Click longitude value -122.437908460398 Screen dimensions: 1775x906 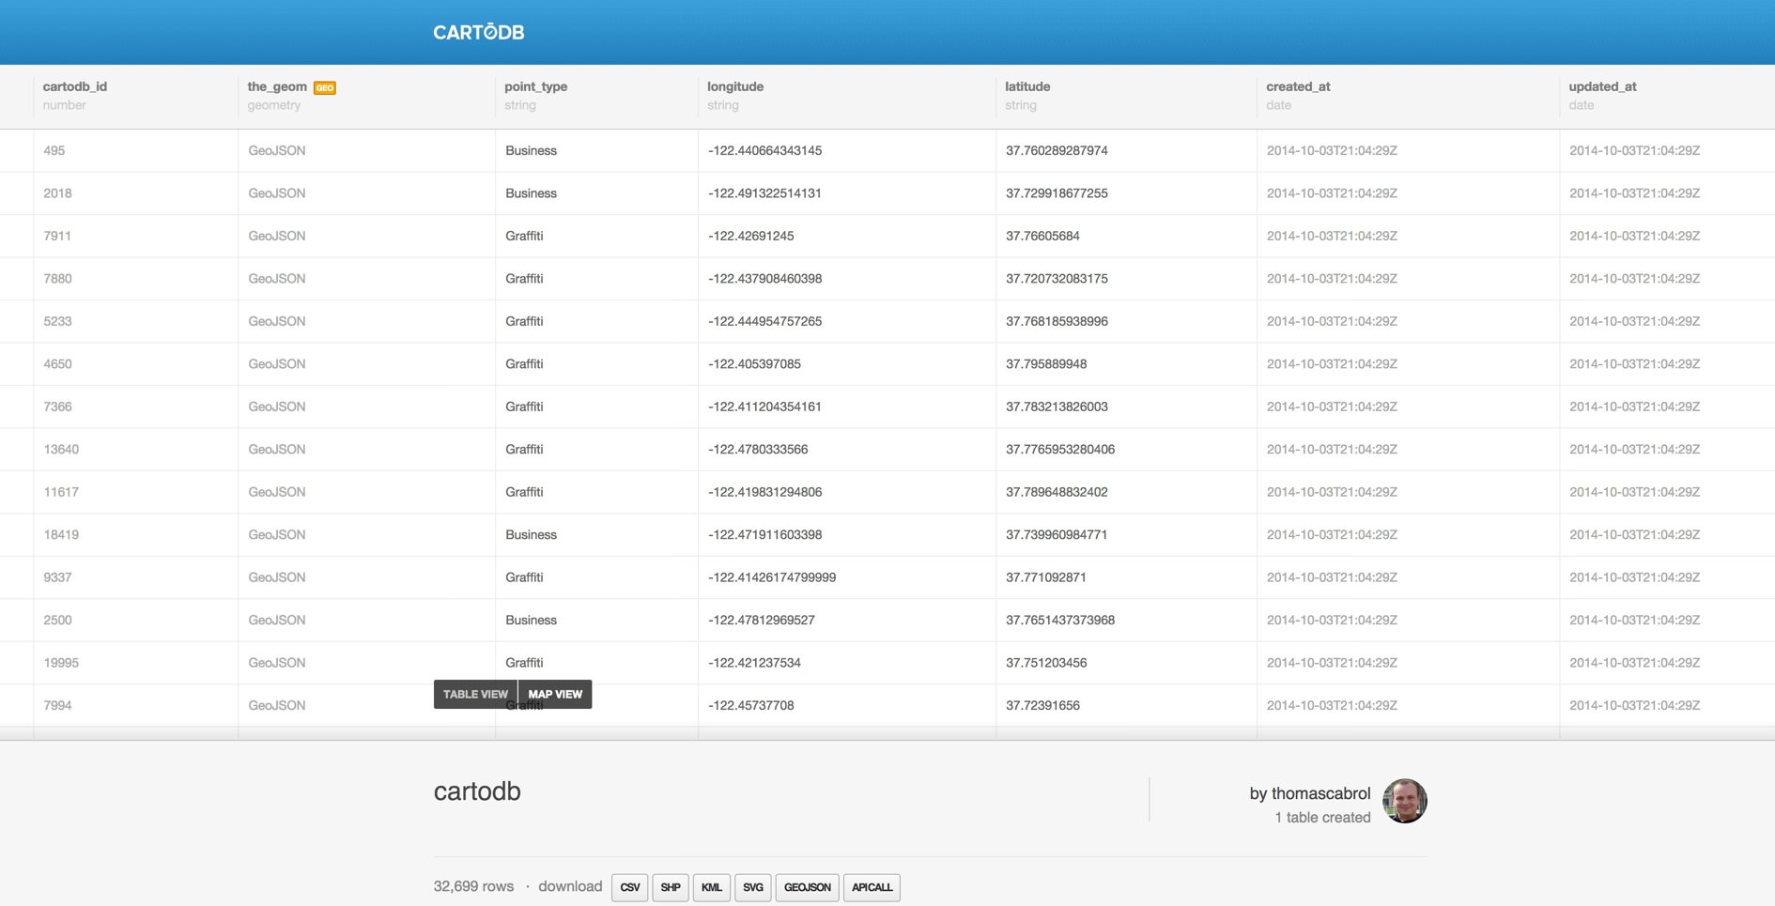click(x=765, y=279)
